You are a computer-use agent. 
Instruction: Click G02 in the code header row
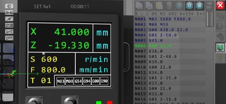point(173,14)
